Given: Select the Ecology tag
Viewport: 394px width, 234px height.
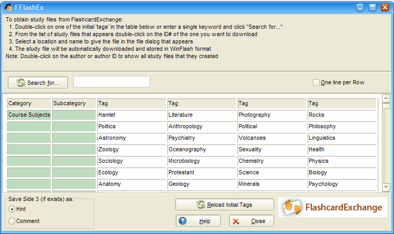Looking at the screenshot, I should pos(132,173).
